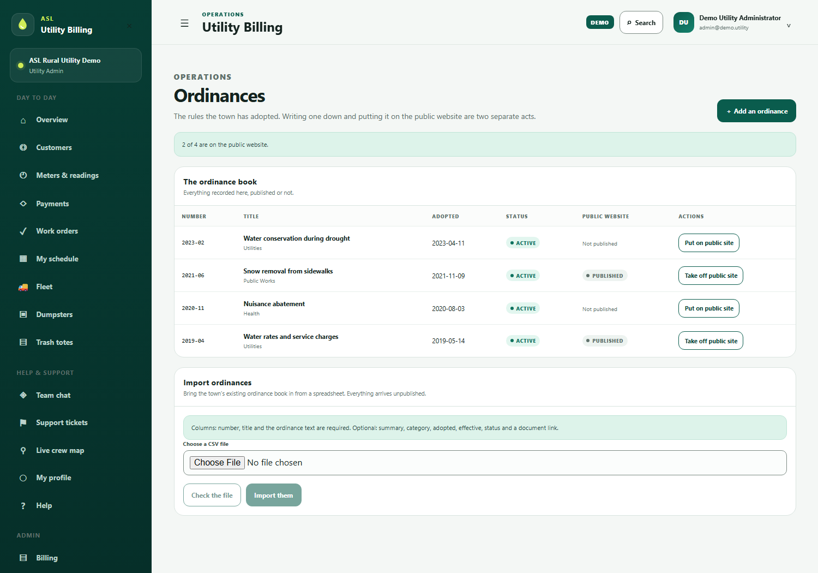Screen dimensions: 818x573
Task: Click the Fleet truck icon
Action: tap(23, 287)
